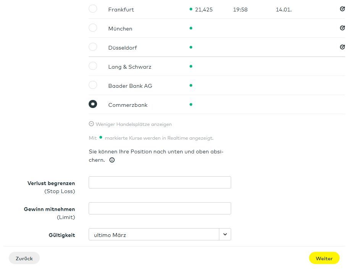The width and height of the screenshot is (358, 269).
Task: Focus the Gewinn mitnehmen Limit field
Action: coord(160,208)
